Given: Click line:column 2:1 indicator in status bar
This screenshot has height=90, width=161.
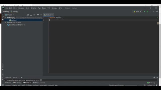Looking at the screenshot, I should pyautogui.click(x=145, y=85).
